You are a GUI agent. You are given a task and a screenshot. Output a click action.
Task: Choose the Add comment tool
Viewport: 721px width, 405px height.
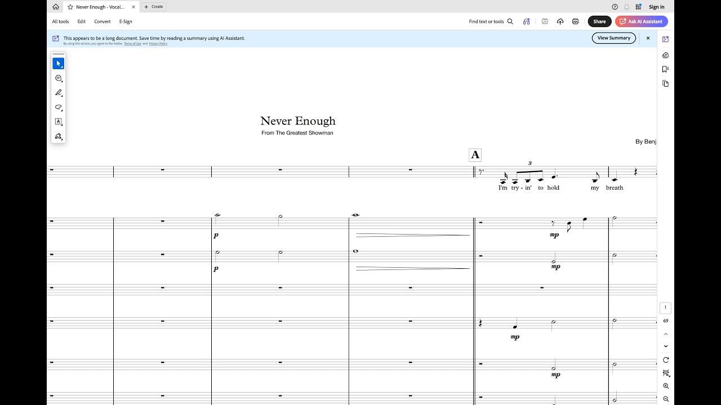point(59,78)
